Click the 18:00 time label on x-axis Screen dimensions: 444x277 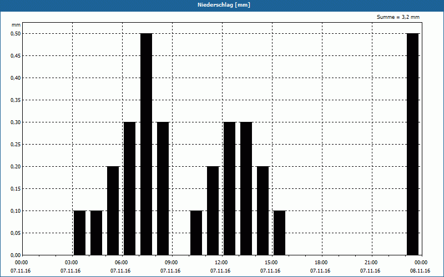pyautogui.click(x=321, y=263)
